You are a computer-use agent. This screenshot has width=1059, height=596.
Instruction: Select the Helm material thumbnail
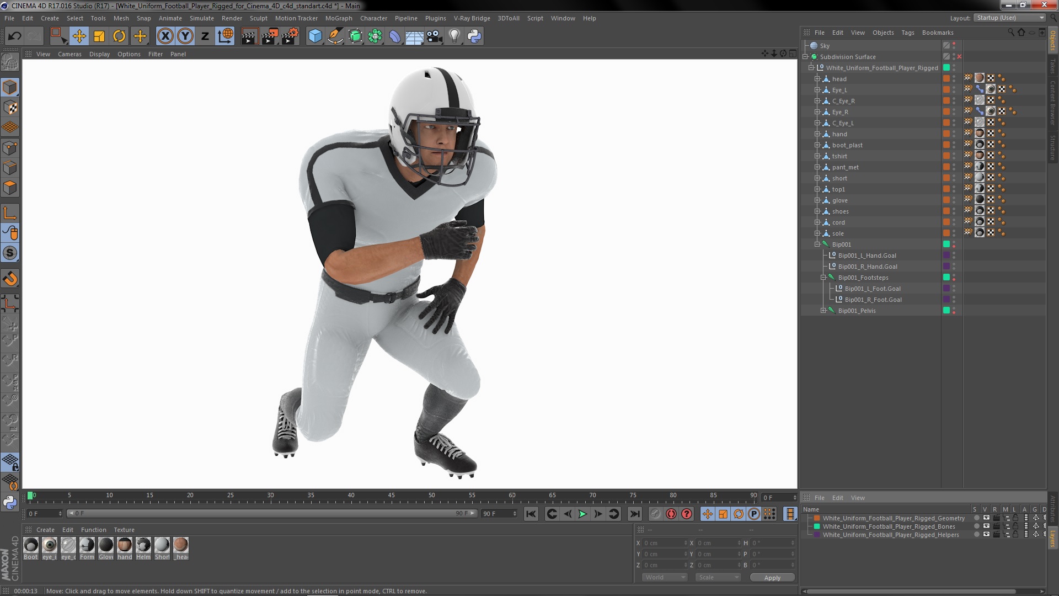click(143, 545)
